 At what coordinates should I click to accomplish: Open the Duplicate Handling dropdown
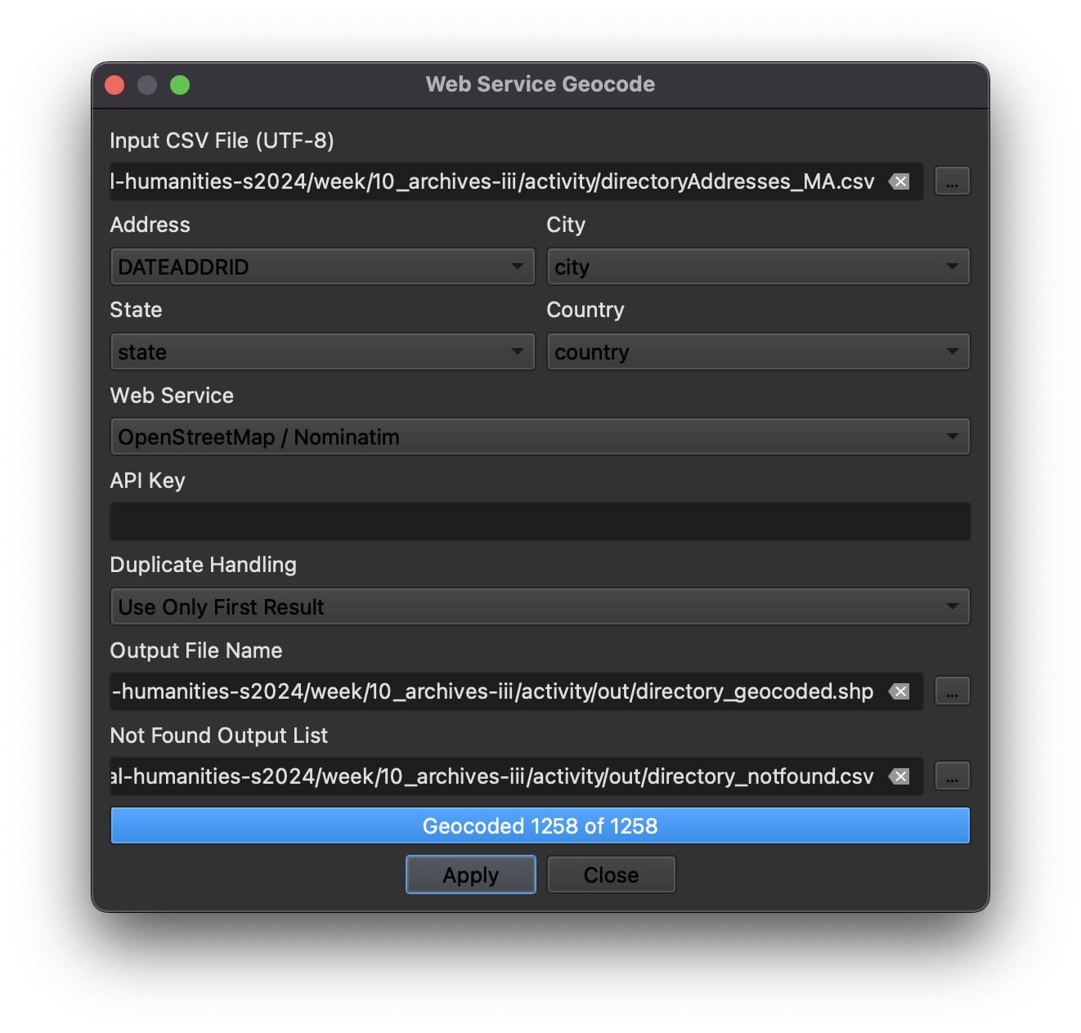pos(540,607)
